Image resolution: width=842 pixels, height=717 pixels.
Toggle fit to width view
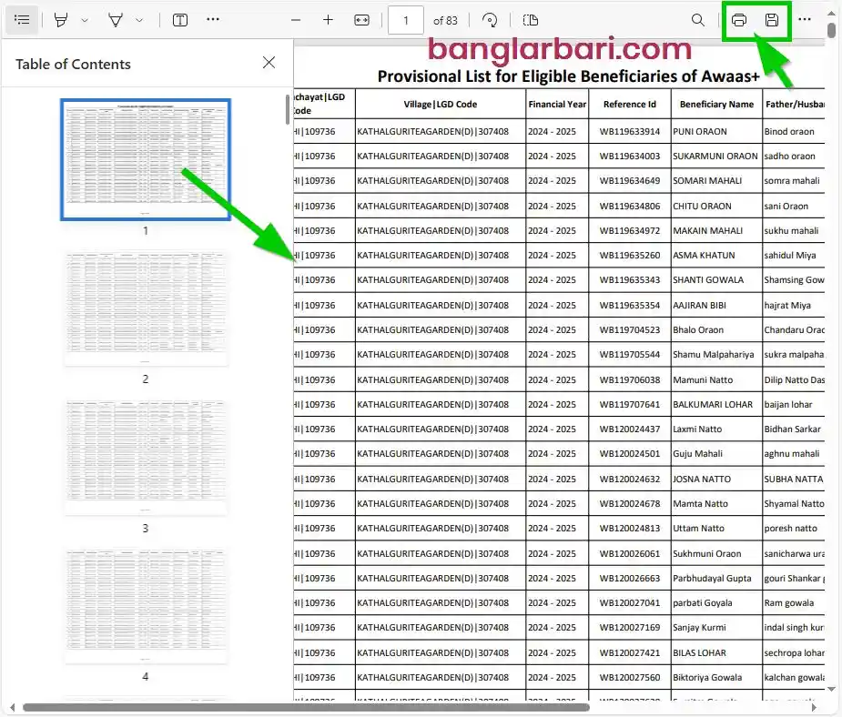point(361,20)
